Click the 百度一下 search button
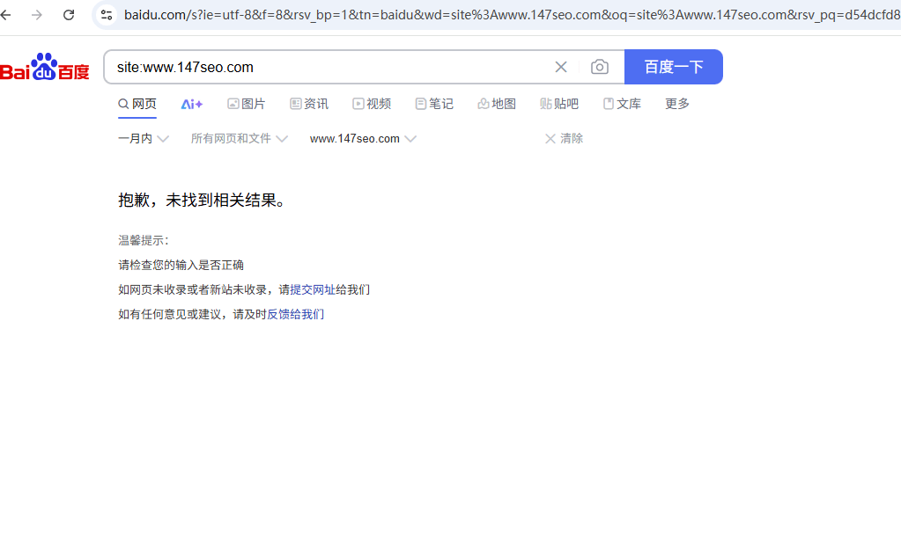901x555 pixels. 674,67
